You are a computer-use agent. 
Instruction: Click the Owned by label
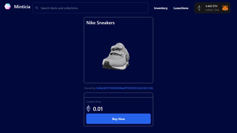pyautogui.click(x=90, y=88)
